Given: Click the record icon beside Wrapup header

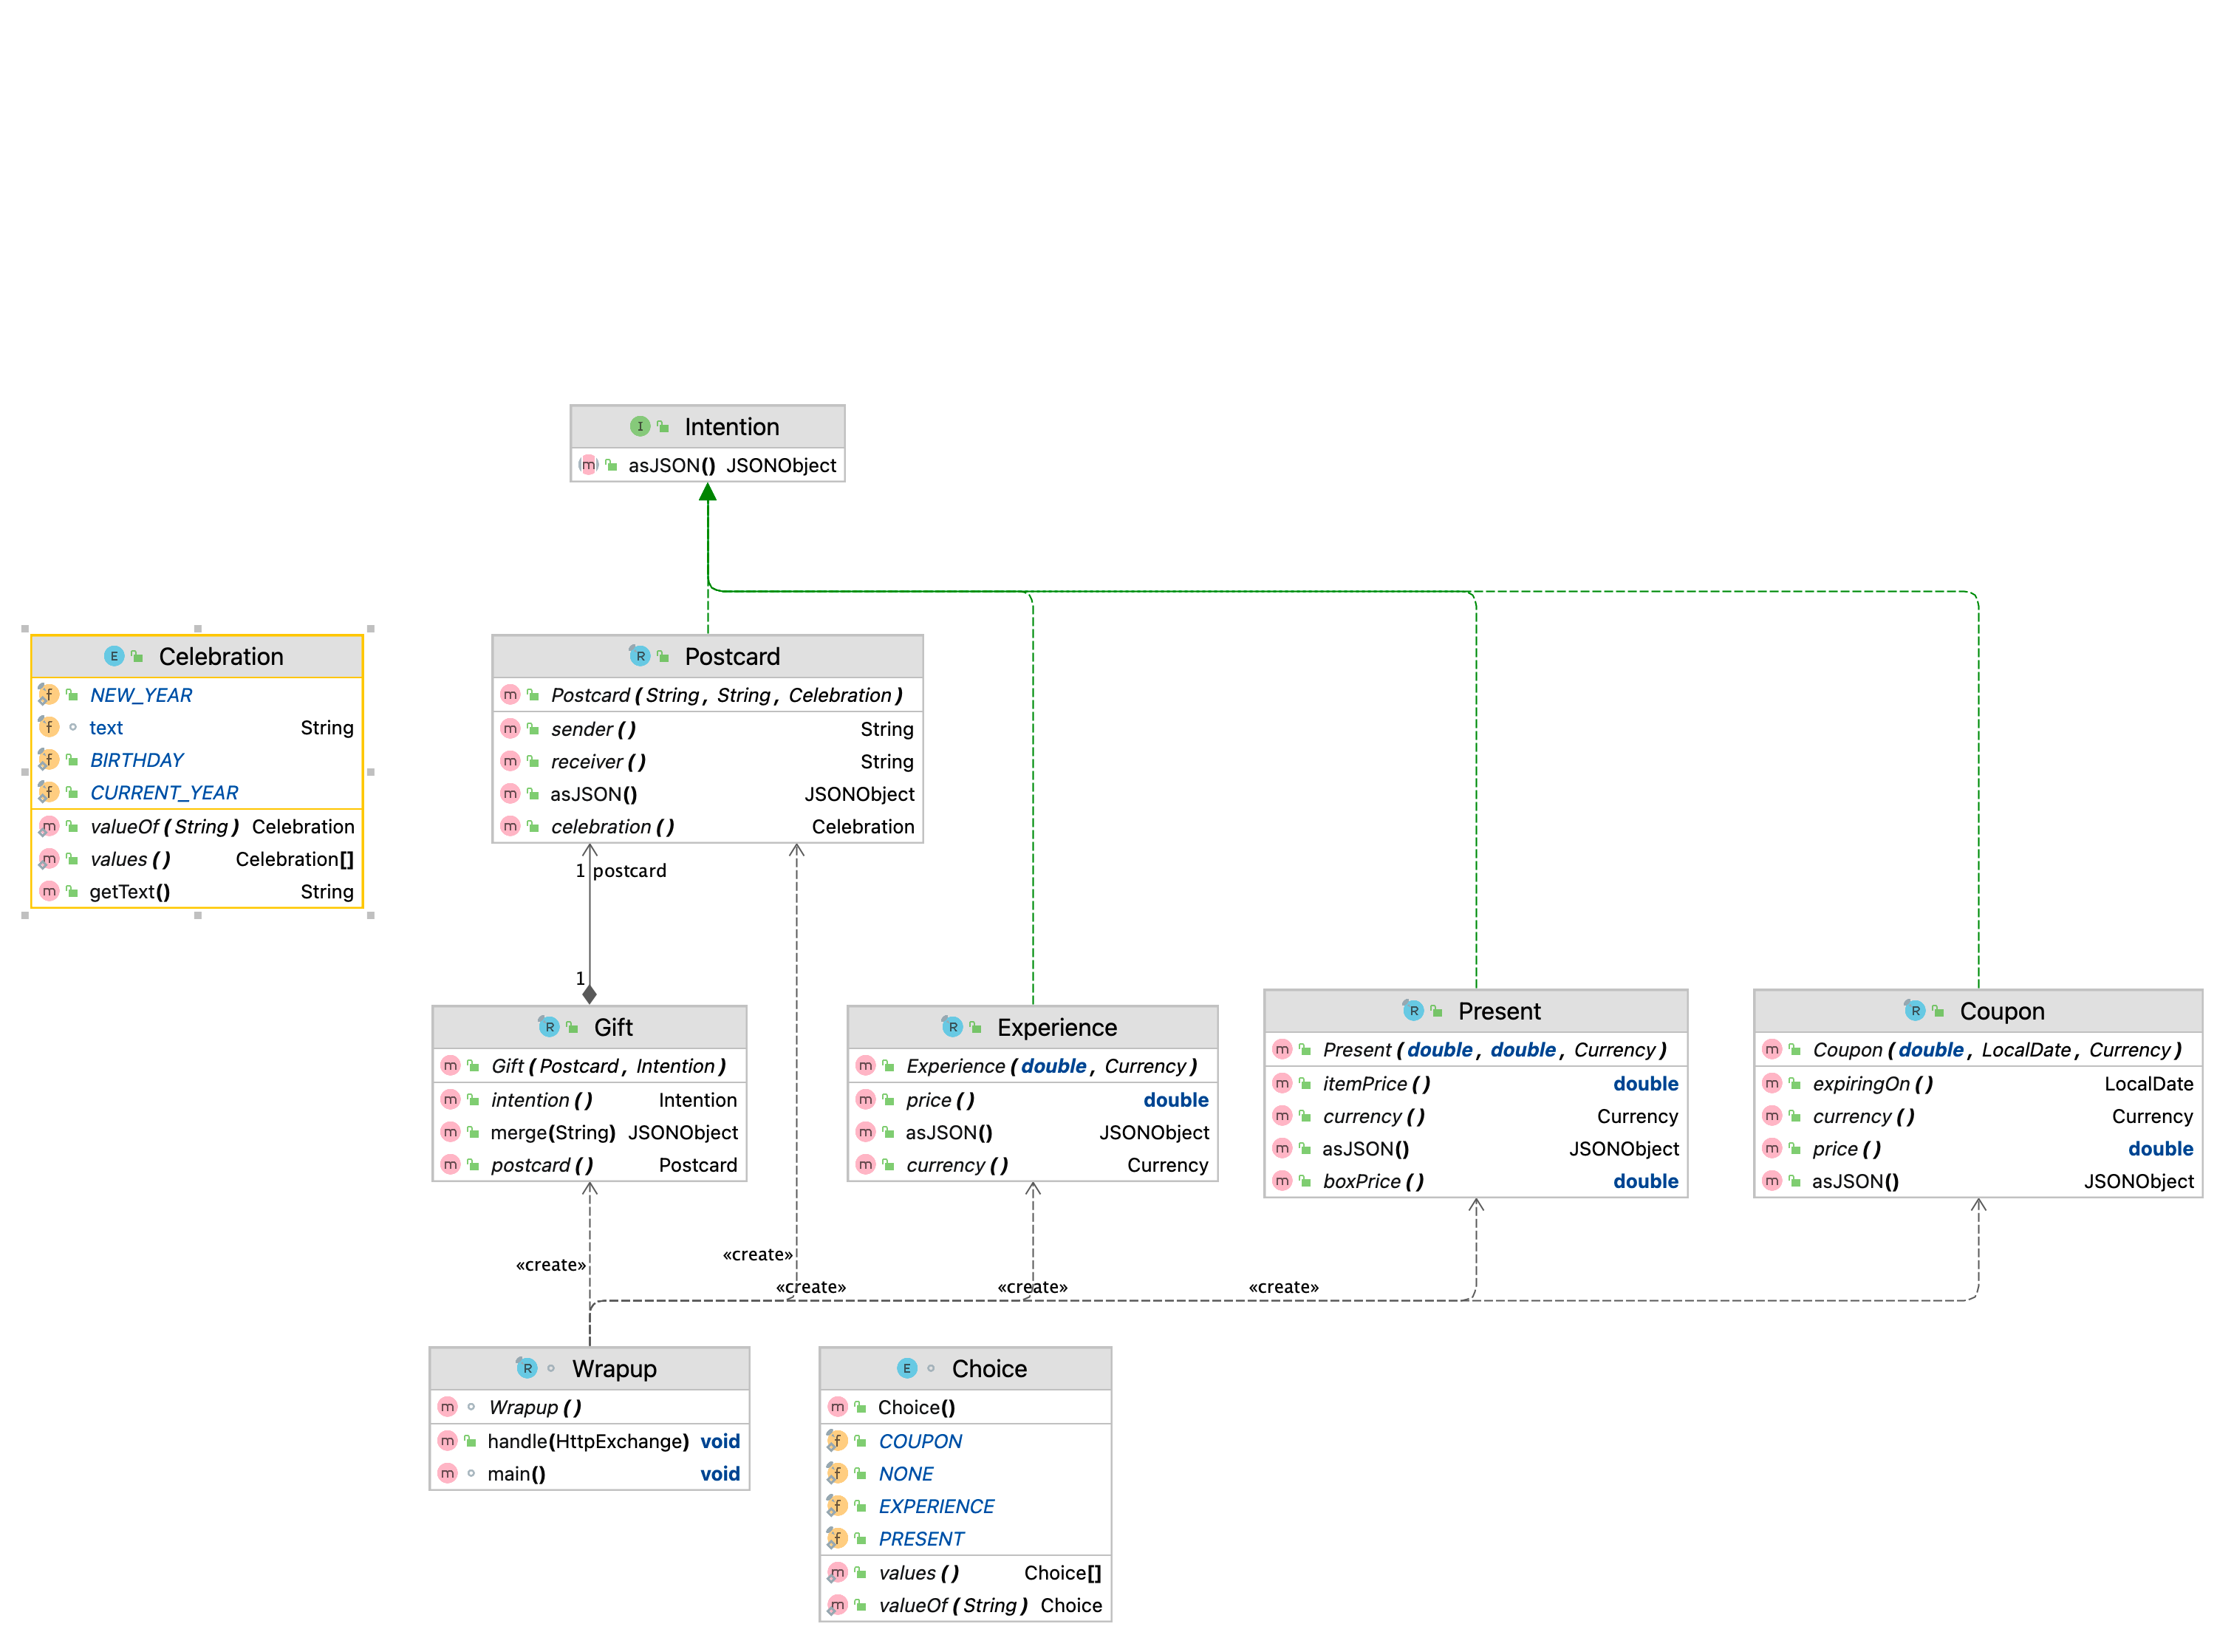Looking at the screenshot, I should [x=527, y=1369].
